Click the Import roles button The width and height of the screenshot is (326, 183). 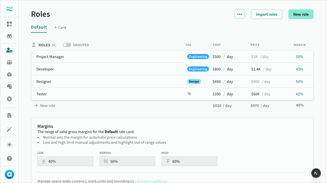(266, 14)
